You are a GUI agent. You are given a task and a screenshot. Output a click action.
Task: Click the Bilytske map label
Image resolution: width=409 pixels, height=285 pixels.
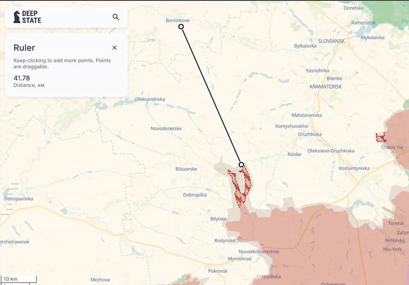click(218, 219)
